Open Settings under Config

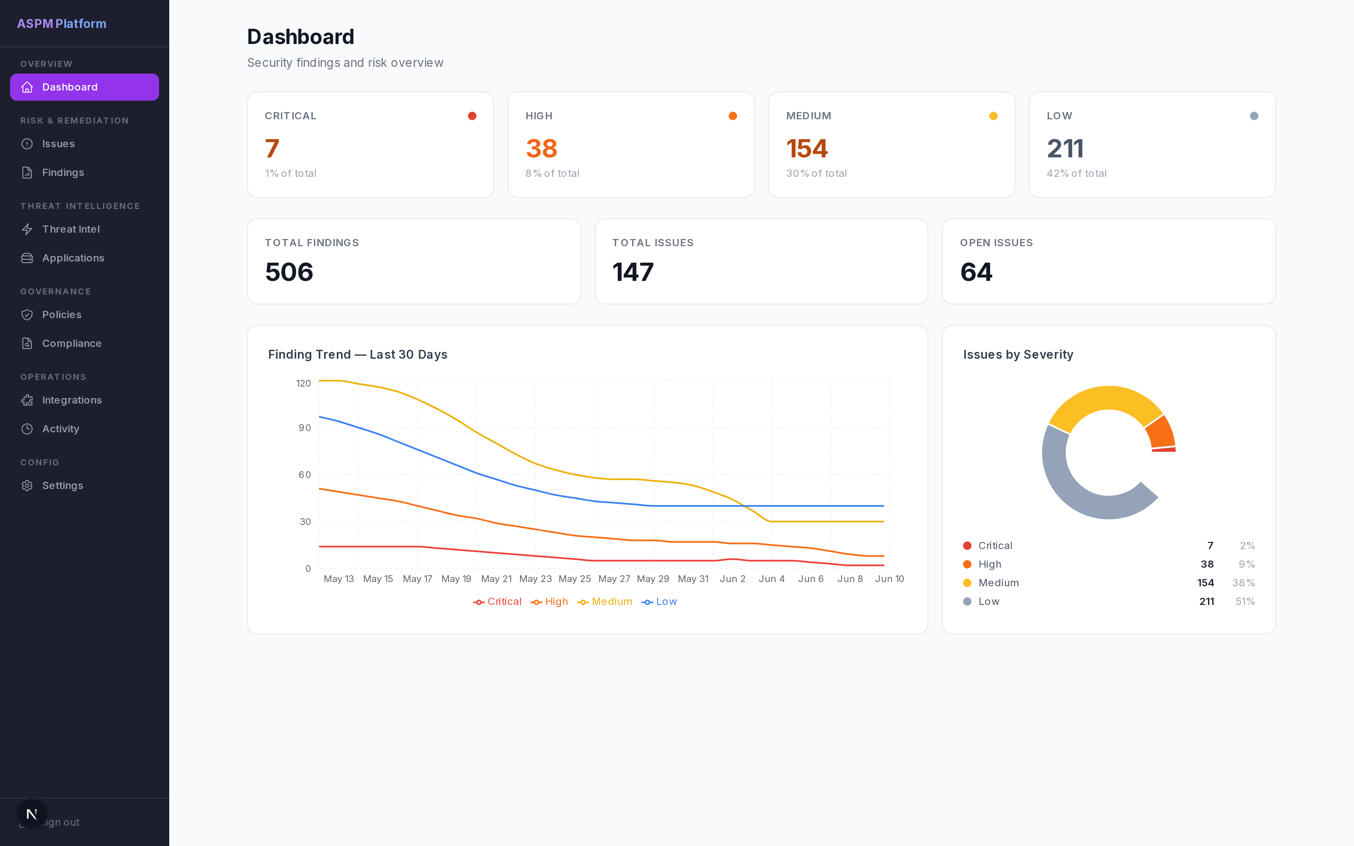click(x=85, y=486)
